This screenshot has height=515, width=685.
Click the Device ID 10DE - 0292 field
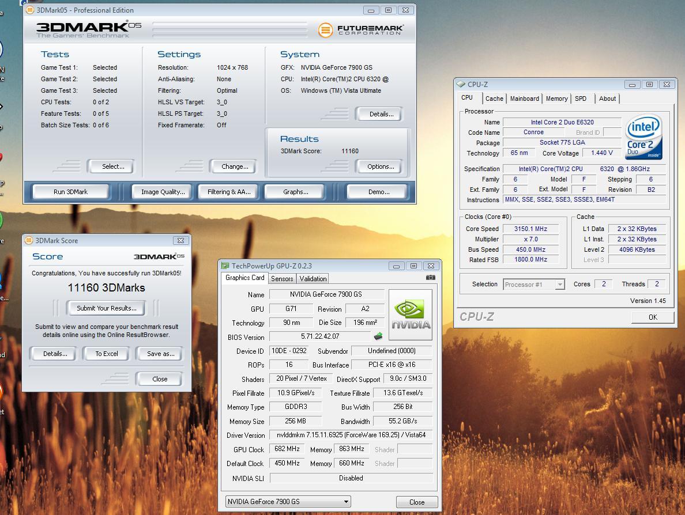[289, 350]
